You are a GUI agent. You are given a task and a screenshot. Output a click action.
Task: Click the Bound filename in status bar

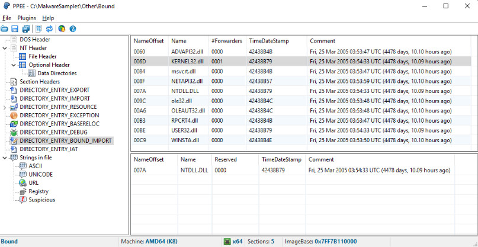tap(9, 242)
